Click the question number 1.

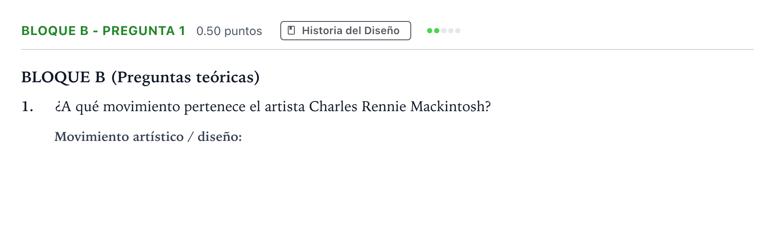[27, 106]
